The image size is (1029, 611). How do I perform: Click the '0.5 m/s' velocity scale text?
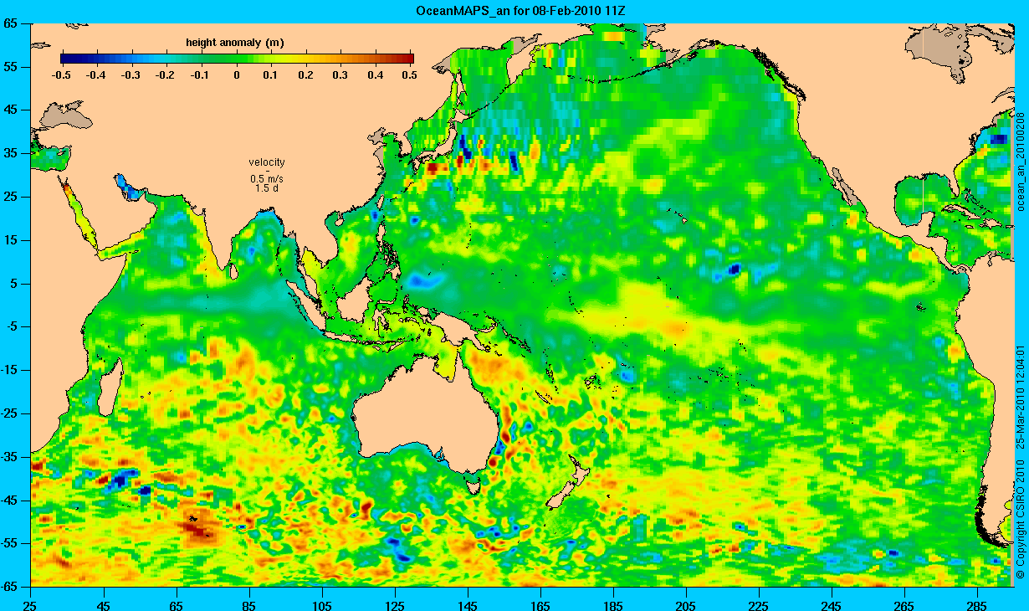267,179
